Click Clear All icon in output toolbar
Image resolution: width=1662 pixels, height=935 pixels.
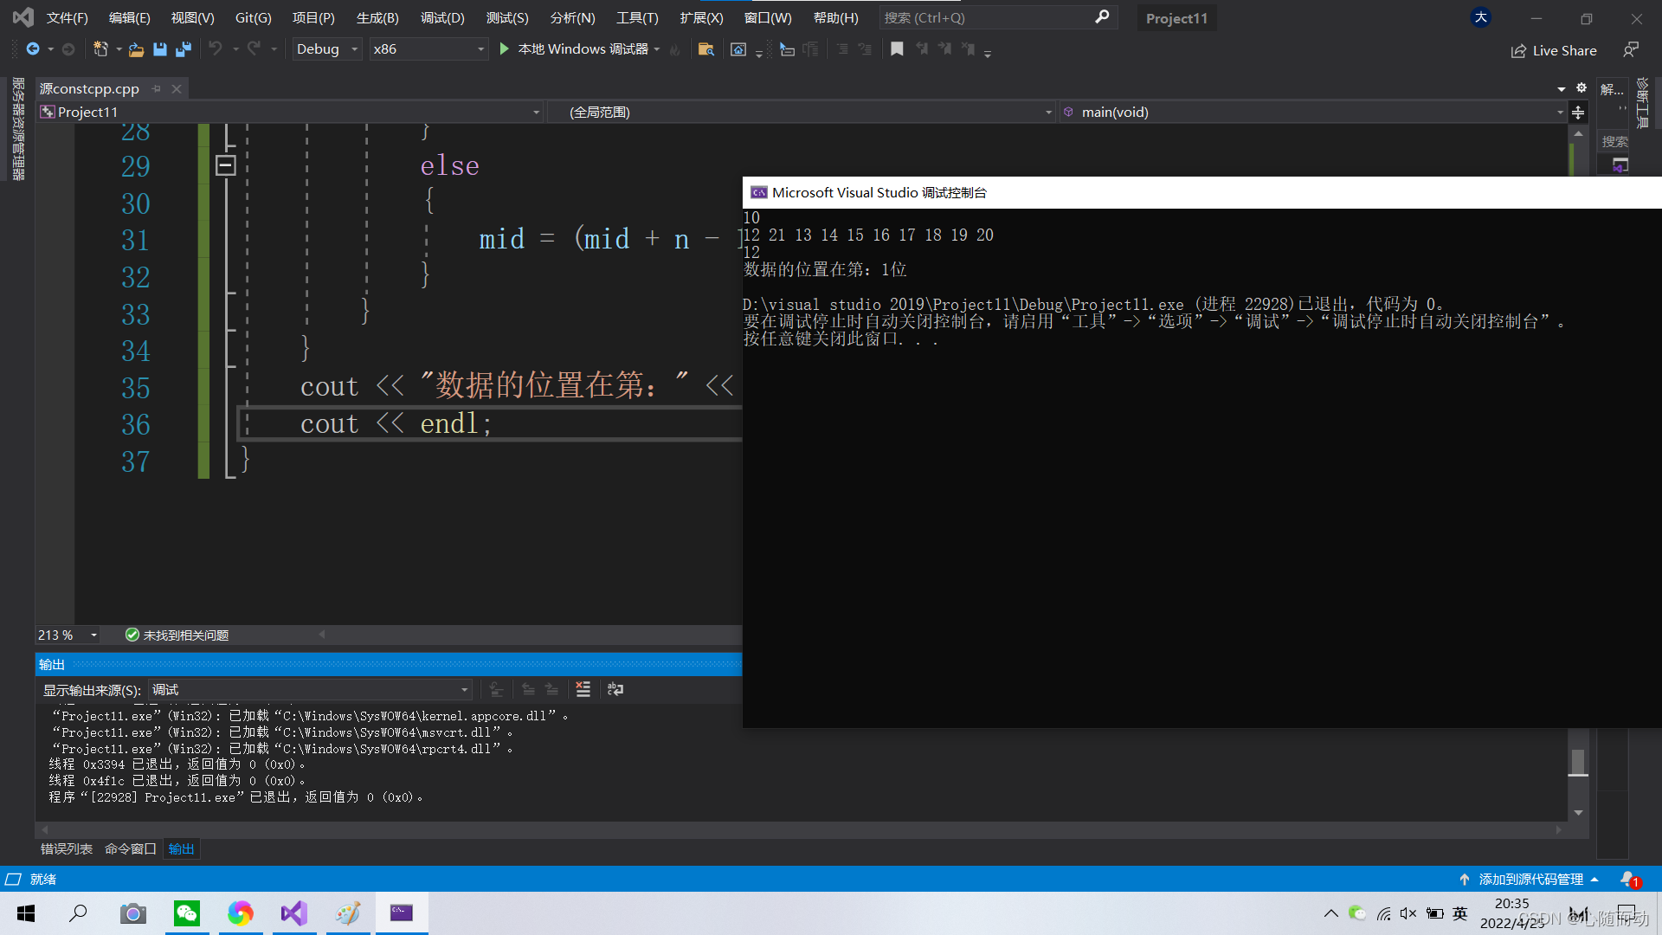(583, 689)
